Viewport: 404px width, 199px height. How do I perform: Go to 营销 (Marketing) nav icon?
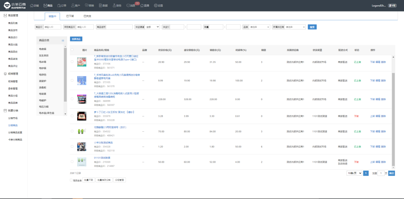[87, 5]
